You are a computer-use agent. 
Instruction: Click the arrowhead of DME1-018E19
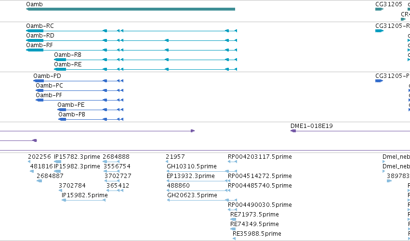point(293,131)
